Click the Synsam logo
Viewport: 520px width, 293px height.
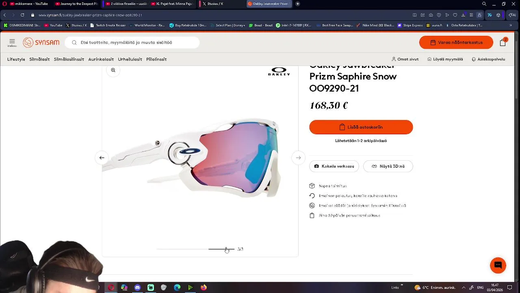click(41, 42)
